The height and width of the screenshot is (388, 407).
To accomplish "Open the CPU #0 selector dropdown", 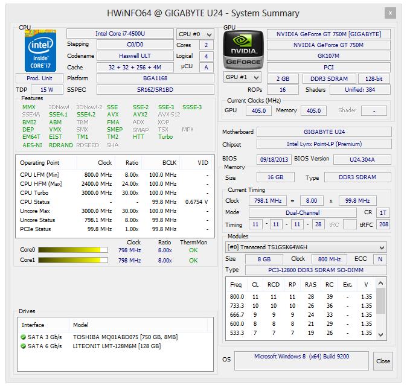I will (x=195, y=34).
